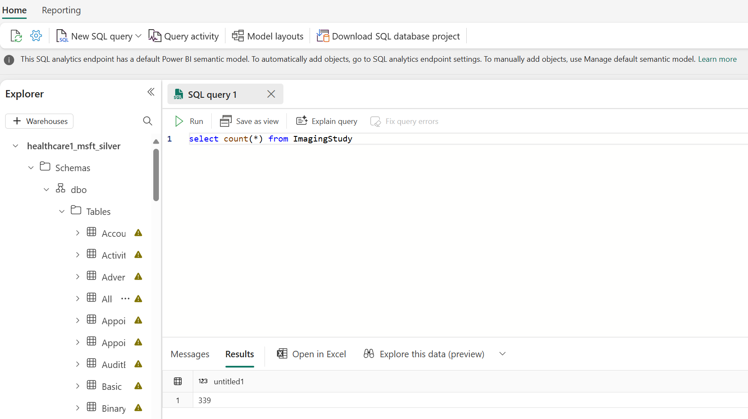Click the SQL file icon on query tab
This screenshot has width=748, height=419.
click(178, 94)
